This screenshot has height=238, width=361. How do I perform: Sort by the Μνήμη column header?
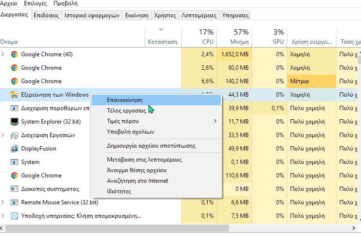pyautogui.click(x=234, y=38)
